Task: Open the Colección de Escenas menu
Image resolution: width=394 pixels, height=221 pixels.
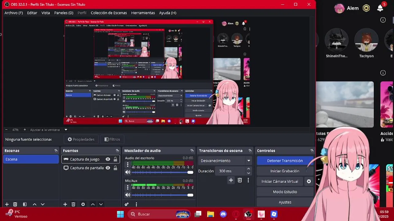Action: pos(109,13)
